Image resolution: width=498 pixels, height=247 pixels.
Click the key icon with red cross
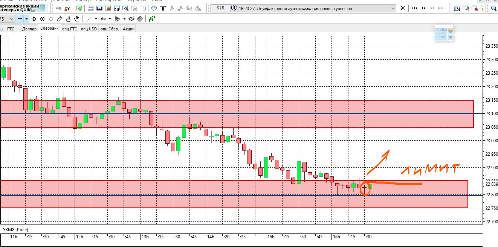67,8
